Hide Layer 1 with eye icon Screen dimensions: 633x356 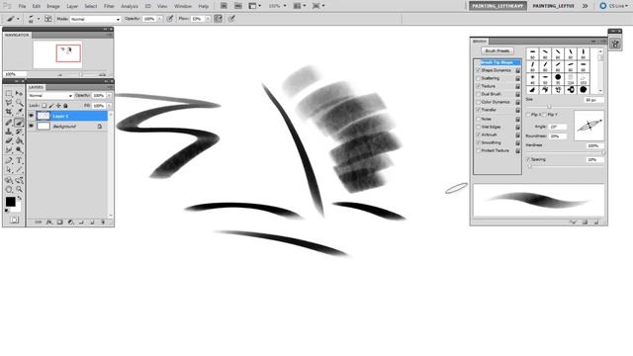click(x=31, y=116)
